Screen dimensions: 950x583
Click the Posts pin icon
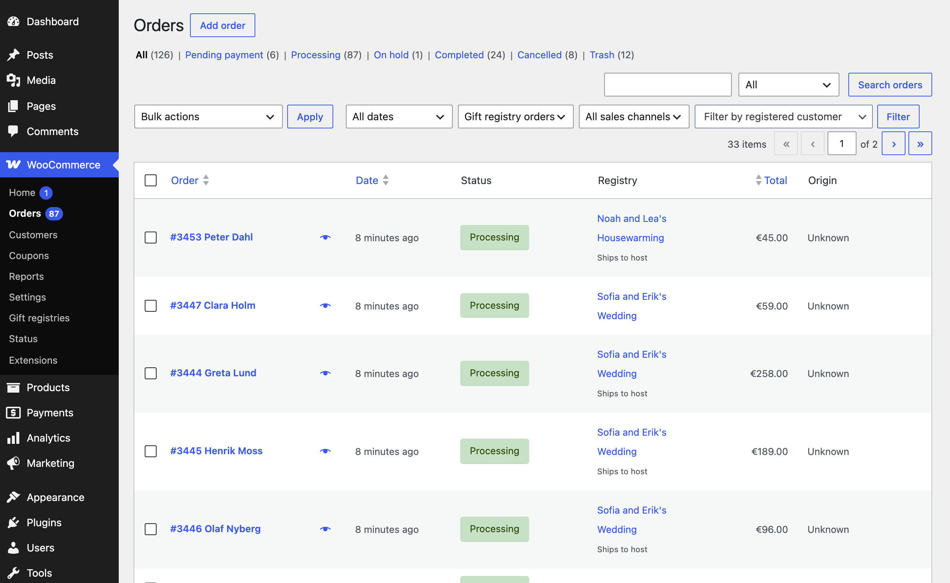[x=13, y=55]
